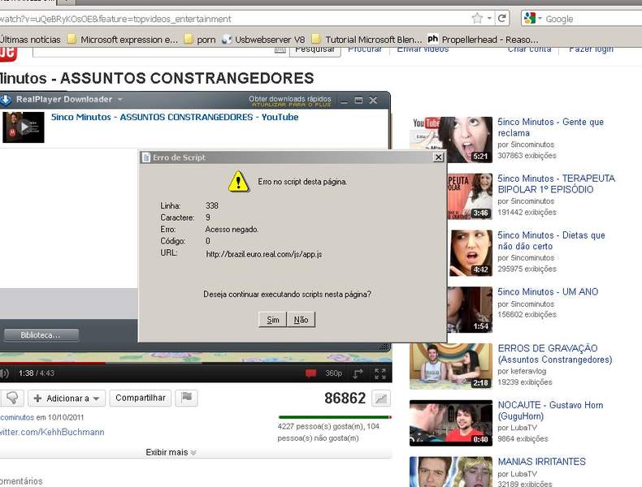Enter fullscreen with the fullscreen icon
The image size is (642, 487).
[x=380, y=373]
